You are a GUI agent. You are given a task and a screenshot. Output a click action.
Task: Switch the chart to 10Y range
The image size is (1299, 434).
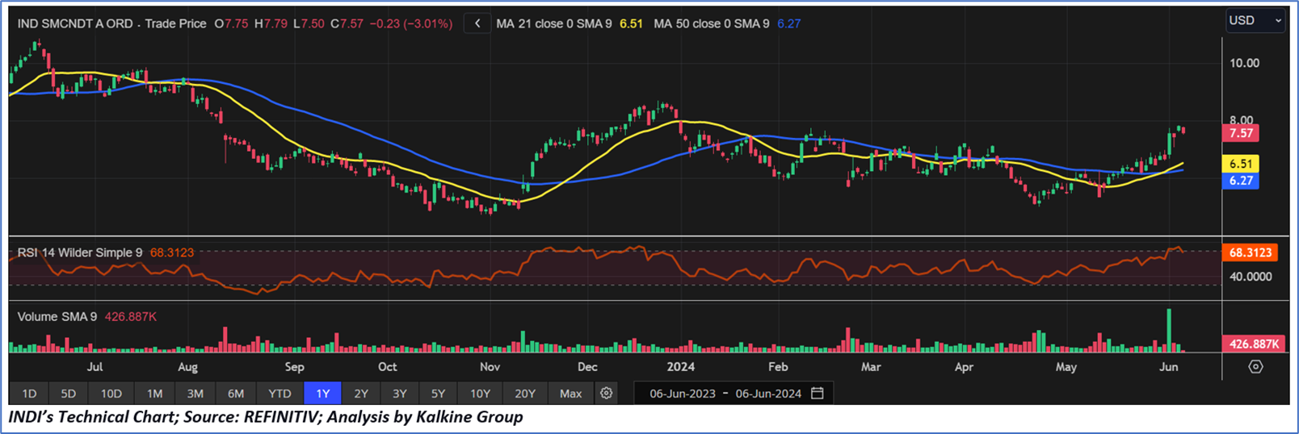coord(481,393)
